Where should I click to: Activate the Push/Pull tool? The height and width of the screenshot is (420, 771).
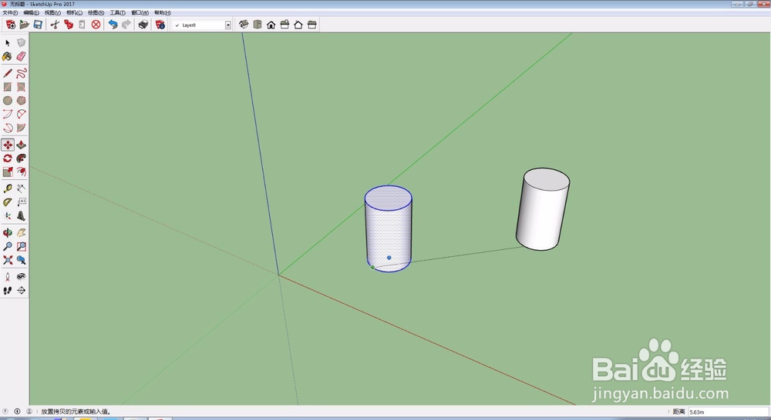tap(21, 145)
